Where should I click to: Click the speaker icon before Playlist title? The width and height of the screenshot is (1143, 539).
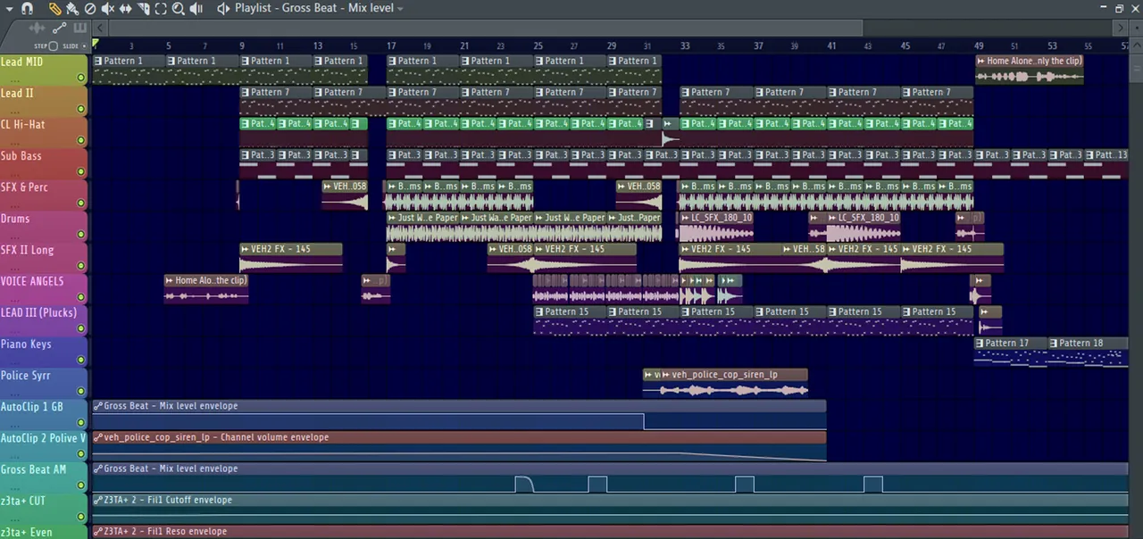(x=223, y=8)
